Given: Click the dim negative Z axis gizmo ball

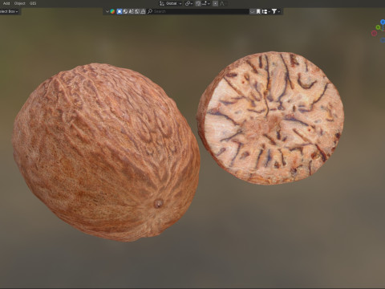Looking at the screenshot, I should point(383,40).
